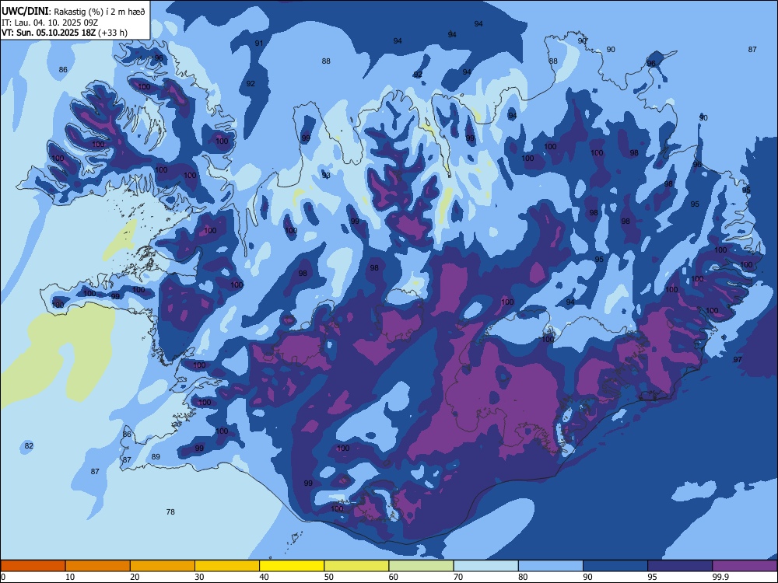Select the '91' humidity label
The image size is (778, 583).
coord(259,43)
